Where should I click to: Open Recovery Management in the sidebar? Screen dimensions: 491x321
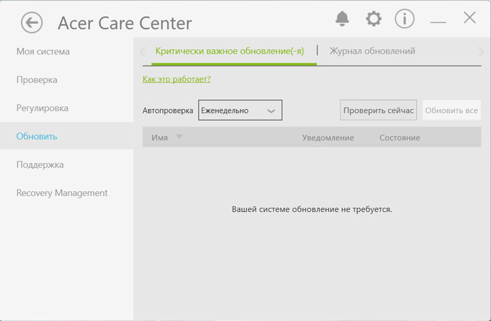(x=62, y=193)
